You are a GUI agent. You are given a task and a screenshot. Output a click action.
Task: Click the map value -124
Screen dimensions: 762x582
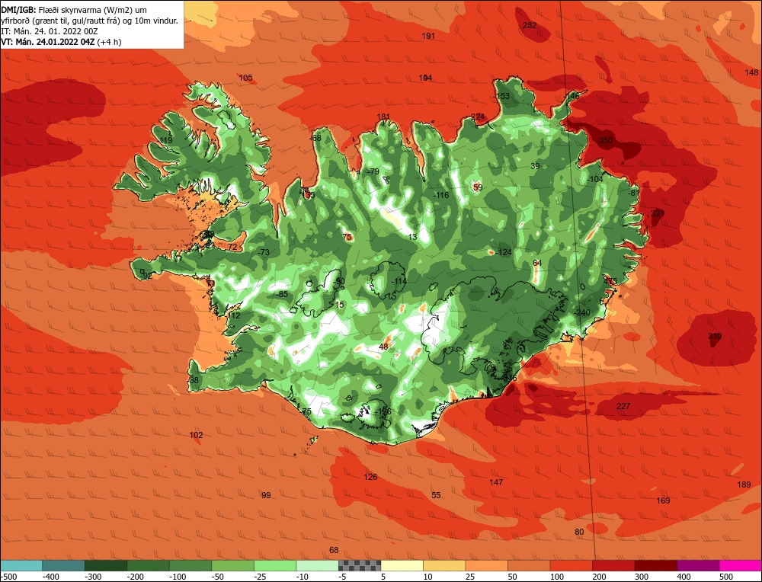click(504, 252)
